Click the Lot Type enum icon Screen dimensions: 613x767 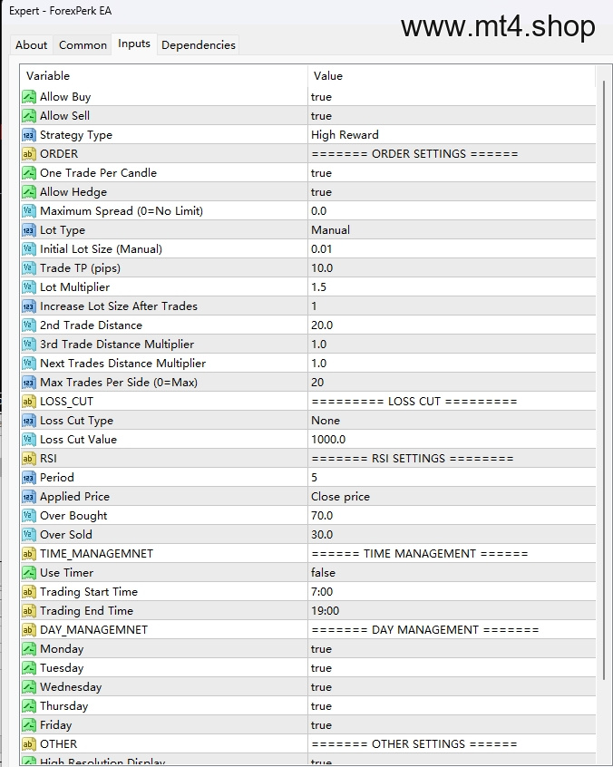coord(29,230)
